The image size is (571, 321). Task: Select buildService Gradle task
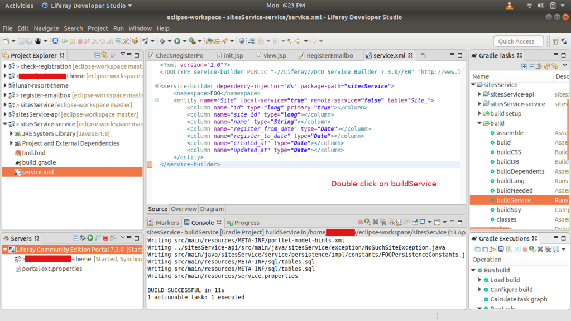click(513, 200)
